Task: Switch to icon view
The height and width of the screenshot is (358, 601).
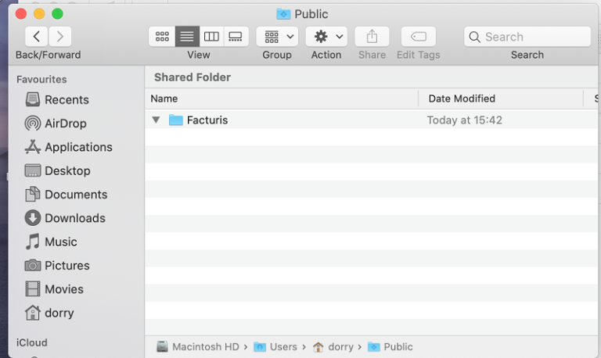Action: pyautogui.click(x=162, y=37)
